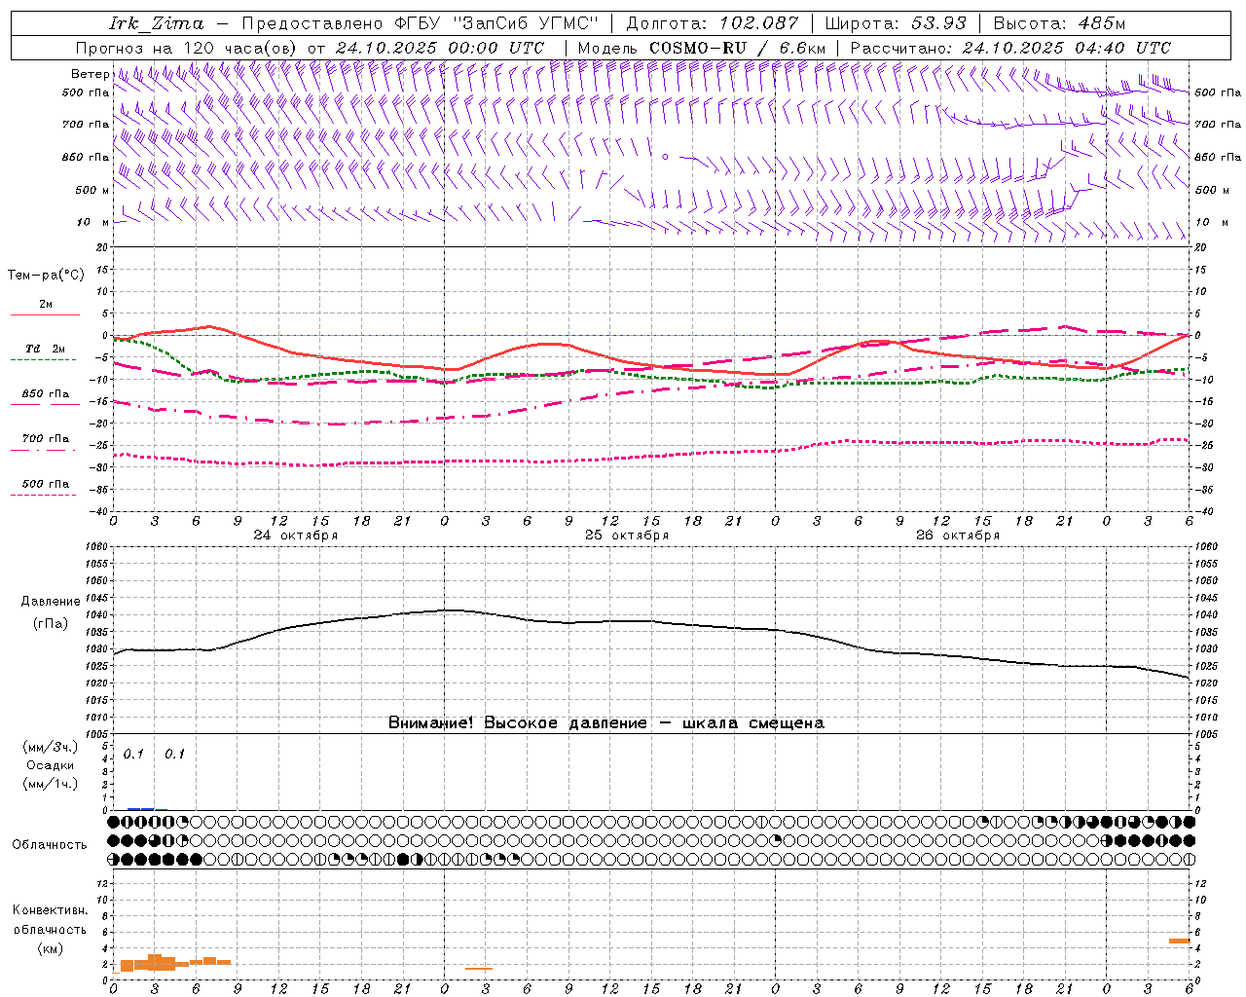Click the "(мм/1ч.)" precipitation unit label
Screen dimensions: 1246x997
click(x=51, y=784)
